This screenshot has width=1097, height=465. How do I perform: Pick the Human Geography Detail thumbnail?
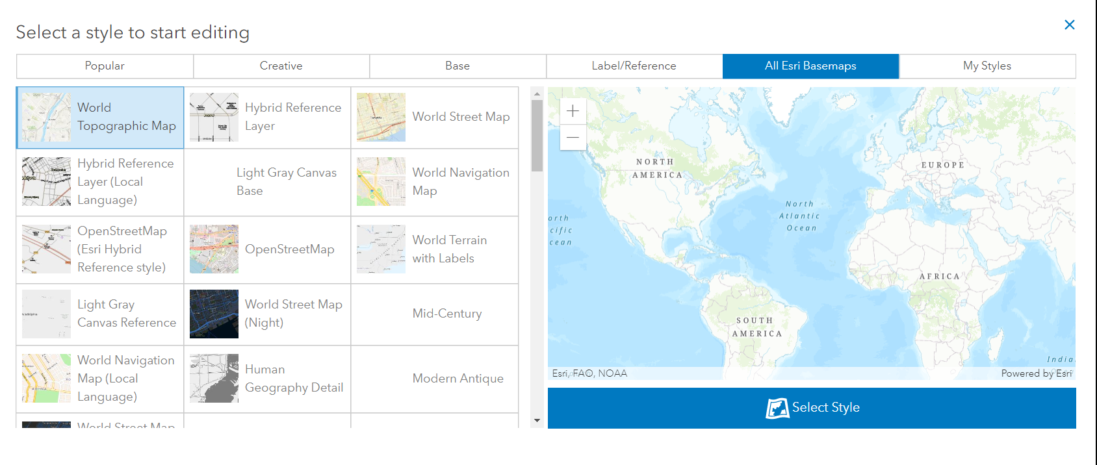coord(214,379)
